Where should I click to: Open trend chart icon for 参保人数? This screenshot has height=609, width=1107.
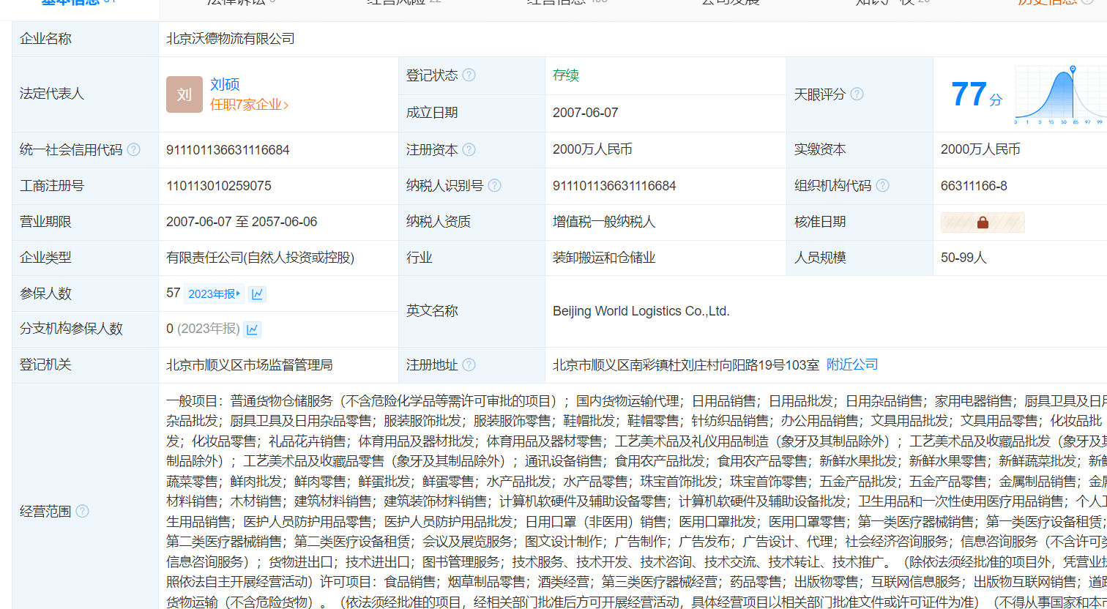coord(257,294)
